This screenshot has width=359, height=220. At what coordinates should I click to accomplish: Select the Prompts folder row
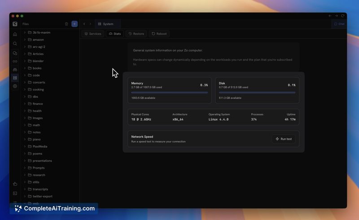pos(51,168)
